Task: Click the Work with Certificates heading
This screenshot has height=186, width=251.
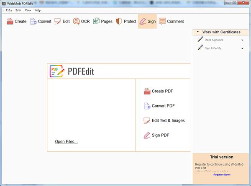Action: [x=221, y=32]
